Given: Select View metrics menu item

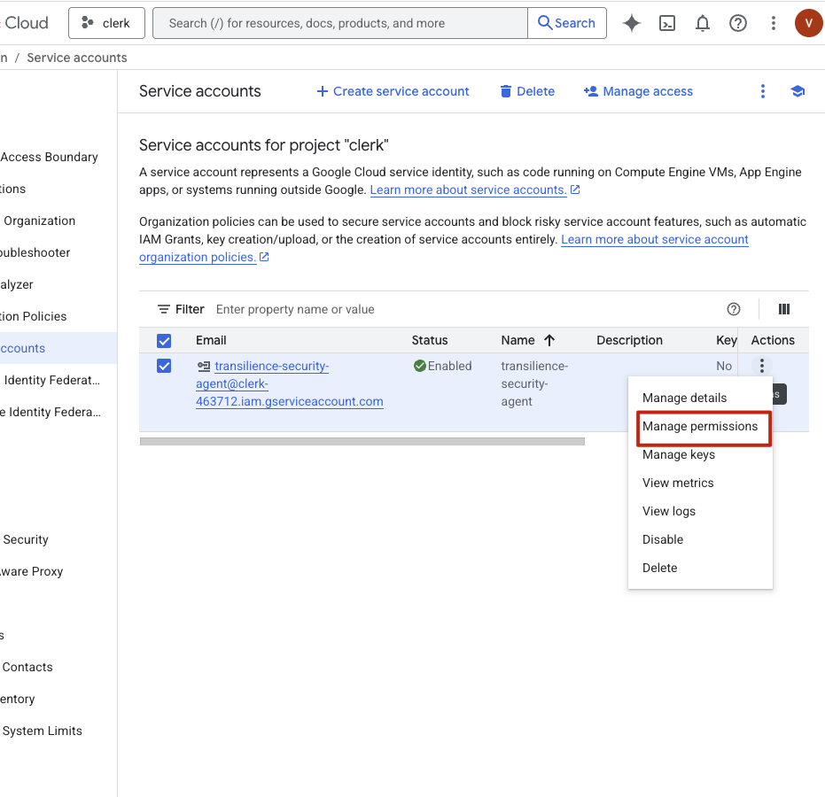Looking at the screenshot, I should pos(700,484).
